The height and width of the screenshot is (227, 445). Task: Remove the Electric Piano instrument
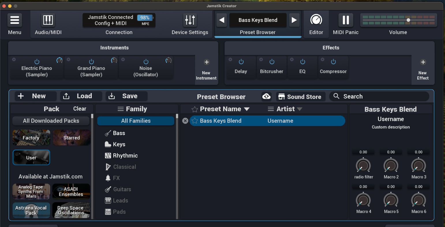[x=14, y=60]
